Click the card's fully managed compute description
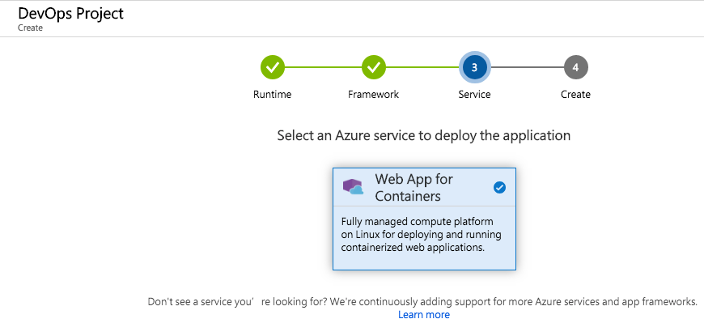This screenshot has height=336, width=704. [421, 235]
